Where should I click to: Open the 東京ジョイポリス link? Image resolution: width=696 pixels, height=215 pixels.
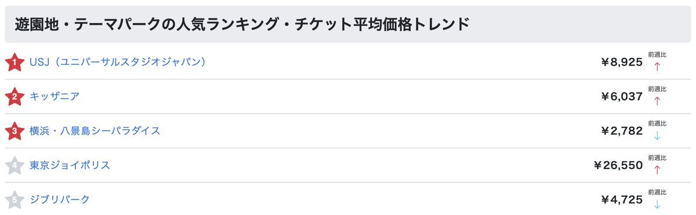click(70, 166)
